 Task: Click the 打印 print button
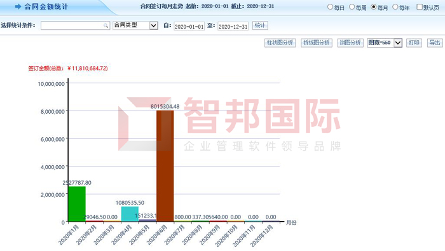(414, 43)
